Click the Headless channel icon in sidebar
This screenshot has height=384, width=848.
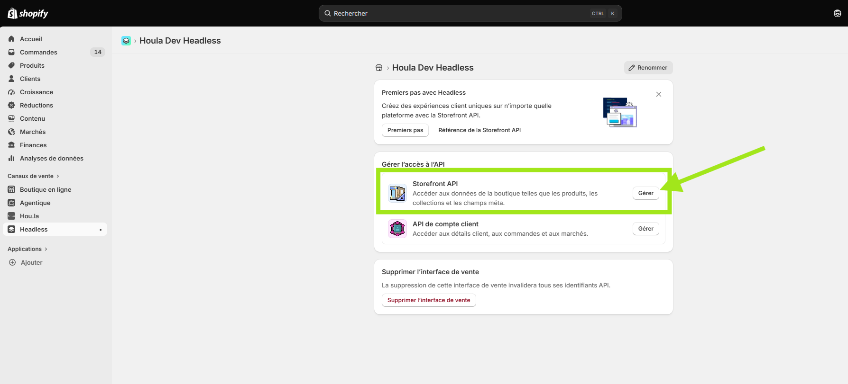(11, 229)
